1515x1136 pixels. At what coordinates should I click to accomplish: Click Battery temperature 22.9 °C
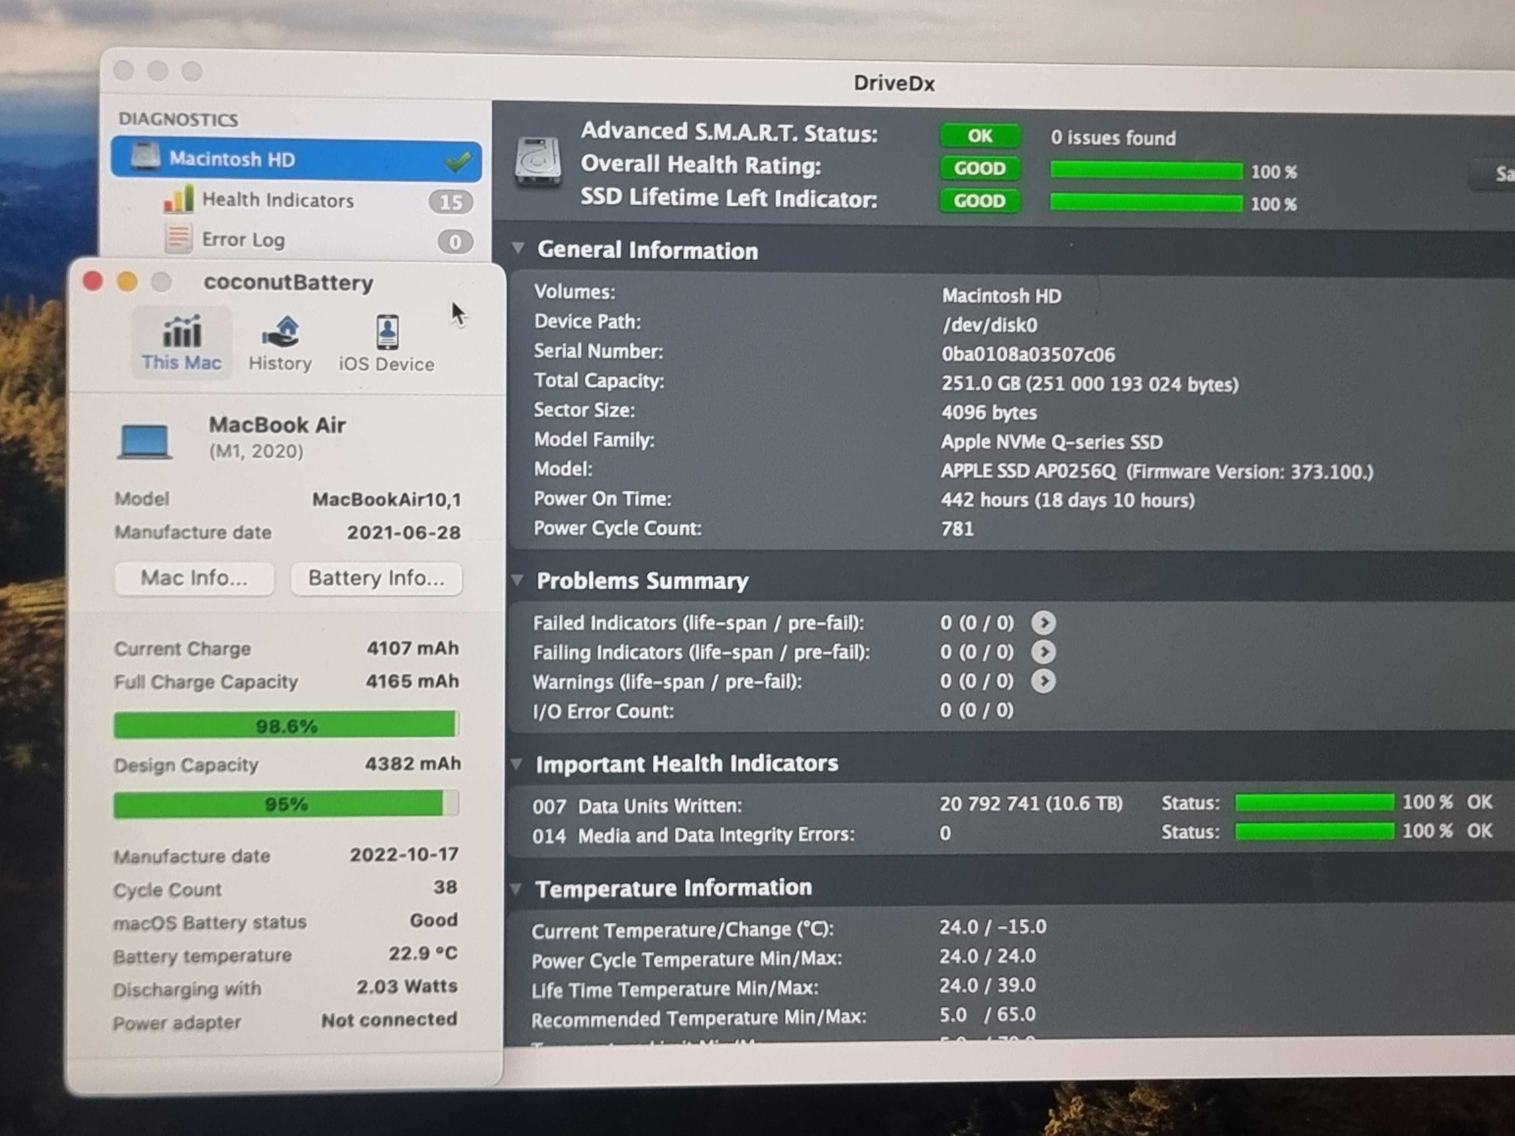(x=423, y=954)
